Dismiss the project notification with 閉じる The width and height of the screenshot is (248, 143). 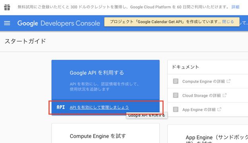228,22
